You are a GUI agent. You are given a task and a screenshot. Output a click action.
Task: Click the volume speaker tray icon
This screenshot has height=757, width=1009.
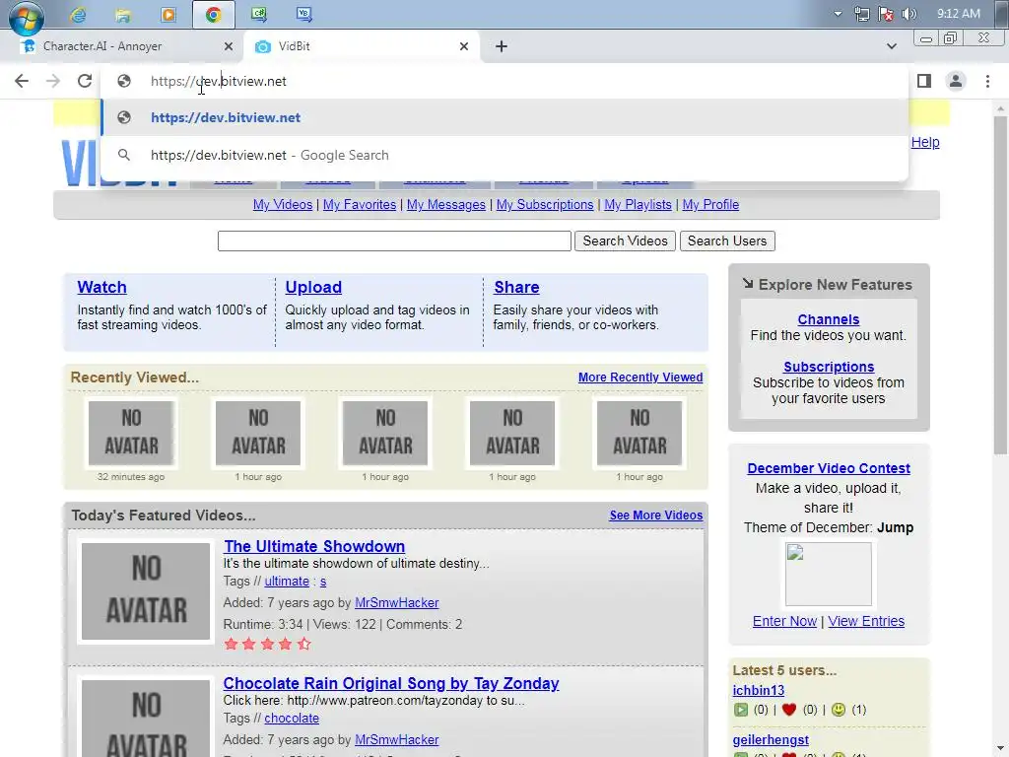coord(908,14)
